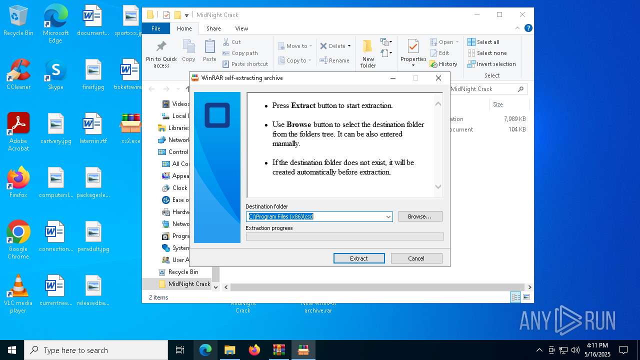Open the File tab in Explorer
Screen dimensions: 640x360
pyautogui.click(x=156, y=28)
